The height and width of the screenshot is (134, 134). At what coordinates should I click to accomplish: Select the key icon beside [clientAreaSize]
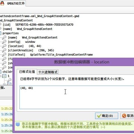click(x=4, y=50)
